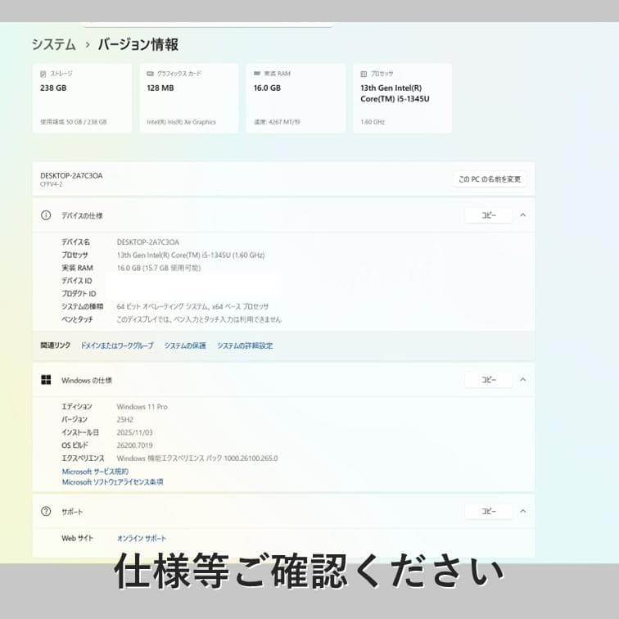The image size is (619, 619).
Task: Select the 64-bit system type text
Action: 192,306
